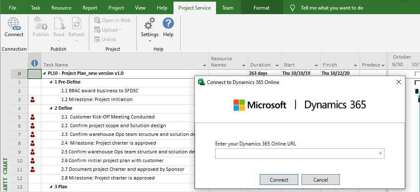The height and width of the screenshot is (192, 420).
Task: Open Start column filter dropdown
Action: [x=316, y=65]
